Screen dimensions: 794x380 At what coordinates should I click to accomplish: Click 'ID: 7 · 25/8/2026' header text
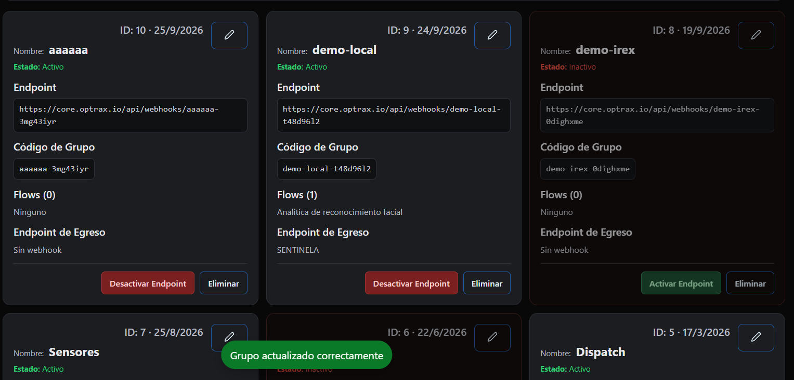[x=164, y=332]
